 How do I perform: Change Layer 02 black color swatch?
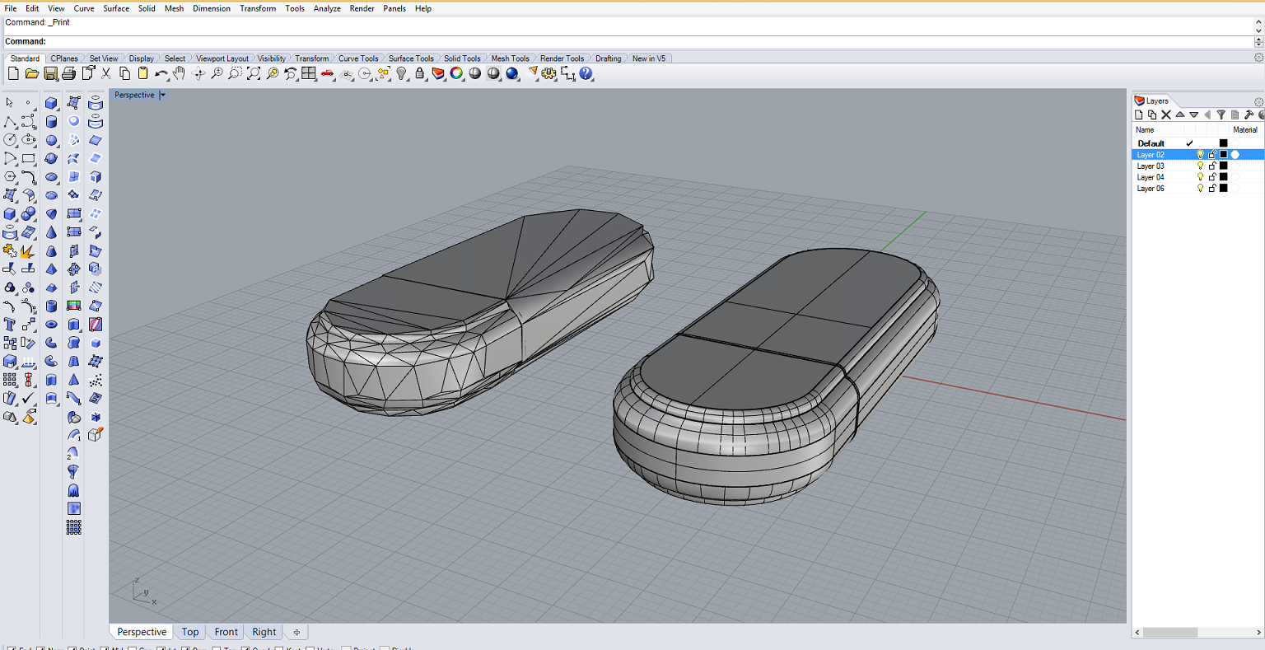(1223, 155)
